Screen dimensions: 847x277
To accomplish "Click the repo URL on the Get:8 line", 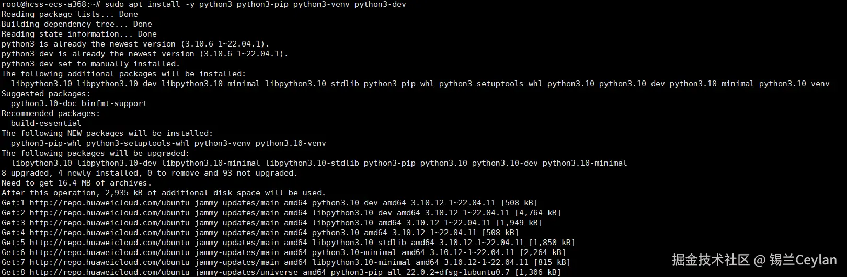I will point(109,272).
